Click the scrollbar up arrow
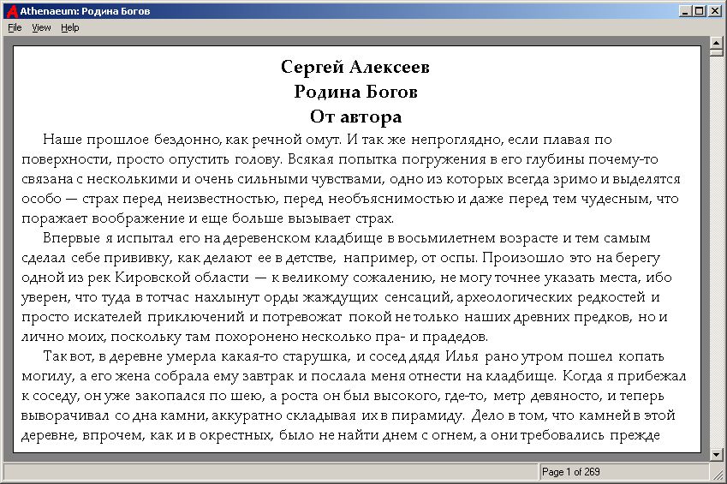 coord(717,43)
